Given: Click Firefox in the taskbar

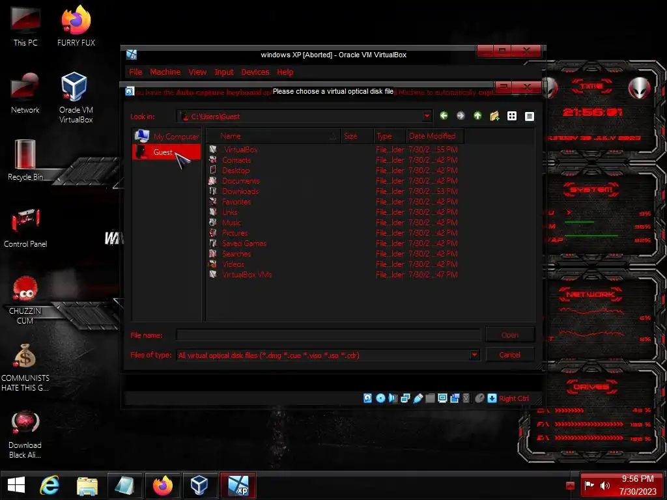Looking at the screenshot, I should coord(163,485).
